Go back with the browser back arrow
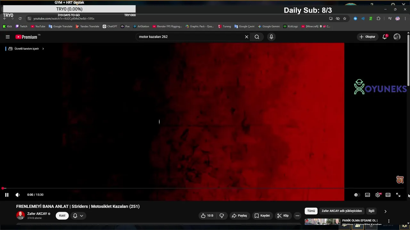 click(x=4, y=19)
